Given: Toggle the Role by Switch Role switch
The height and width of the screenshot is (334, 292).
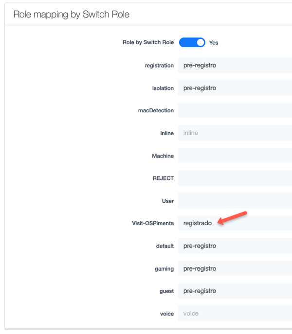Looking at the screenshot, I should (x=192, y=42).
